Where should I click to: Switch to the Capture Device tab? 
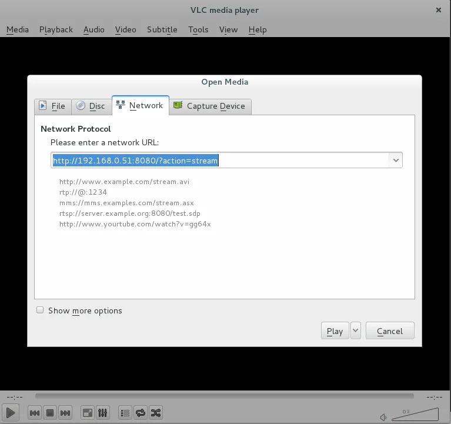(211, 106)
